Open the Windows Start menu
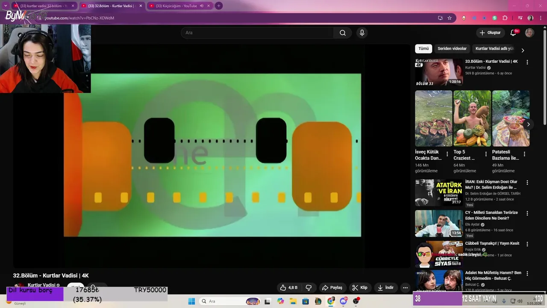The image size is (547, 308). click(x=191, y=301)
